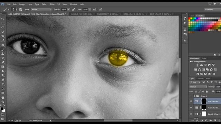Select the Pen tool
221x124 pixels.
[3, 80]
